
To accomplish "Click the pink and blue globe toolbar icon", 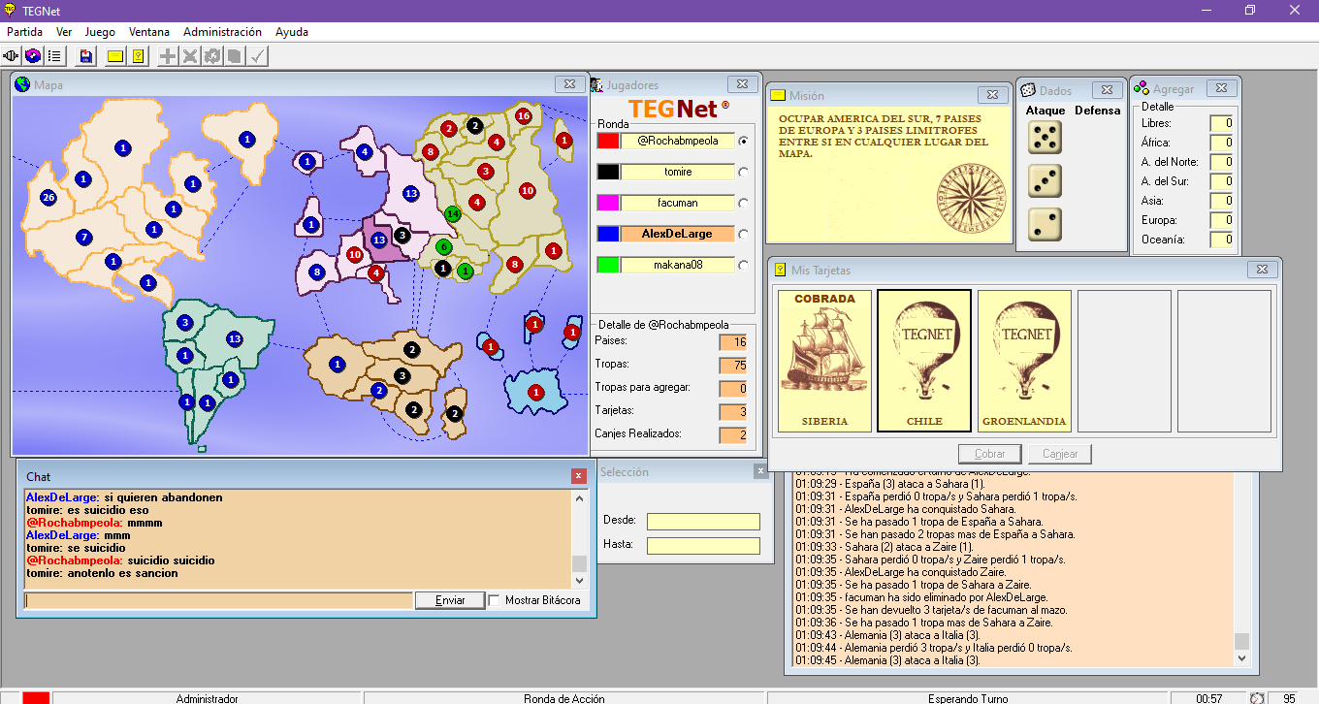I will 33,56.
